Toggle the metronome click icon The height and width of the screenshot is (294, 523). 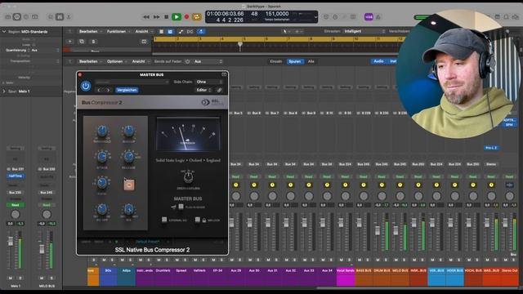pyautogui.click(x=378, y=16)
